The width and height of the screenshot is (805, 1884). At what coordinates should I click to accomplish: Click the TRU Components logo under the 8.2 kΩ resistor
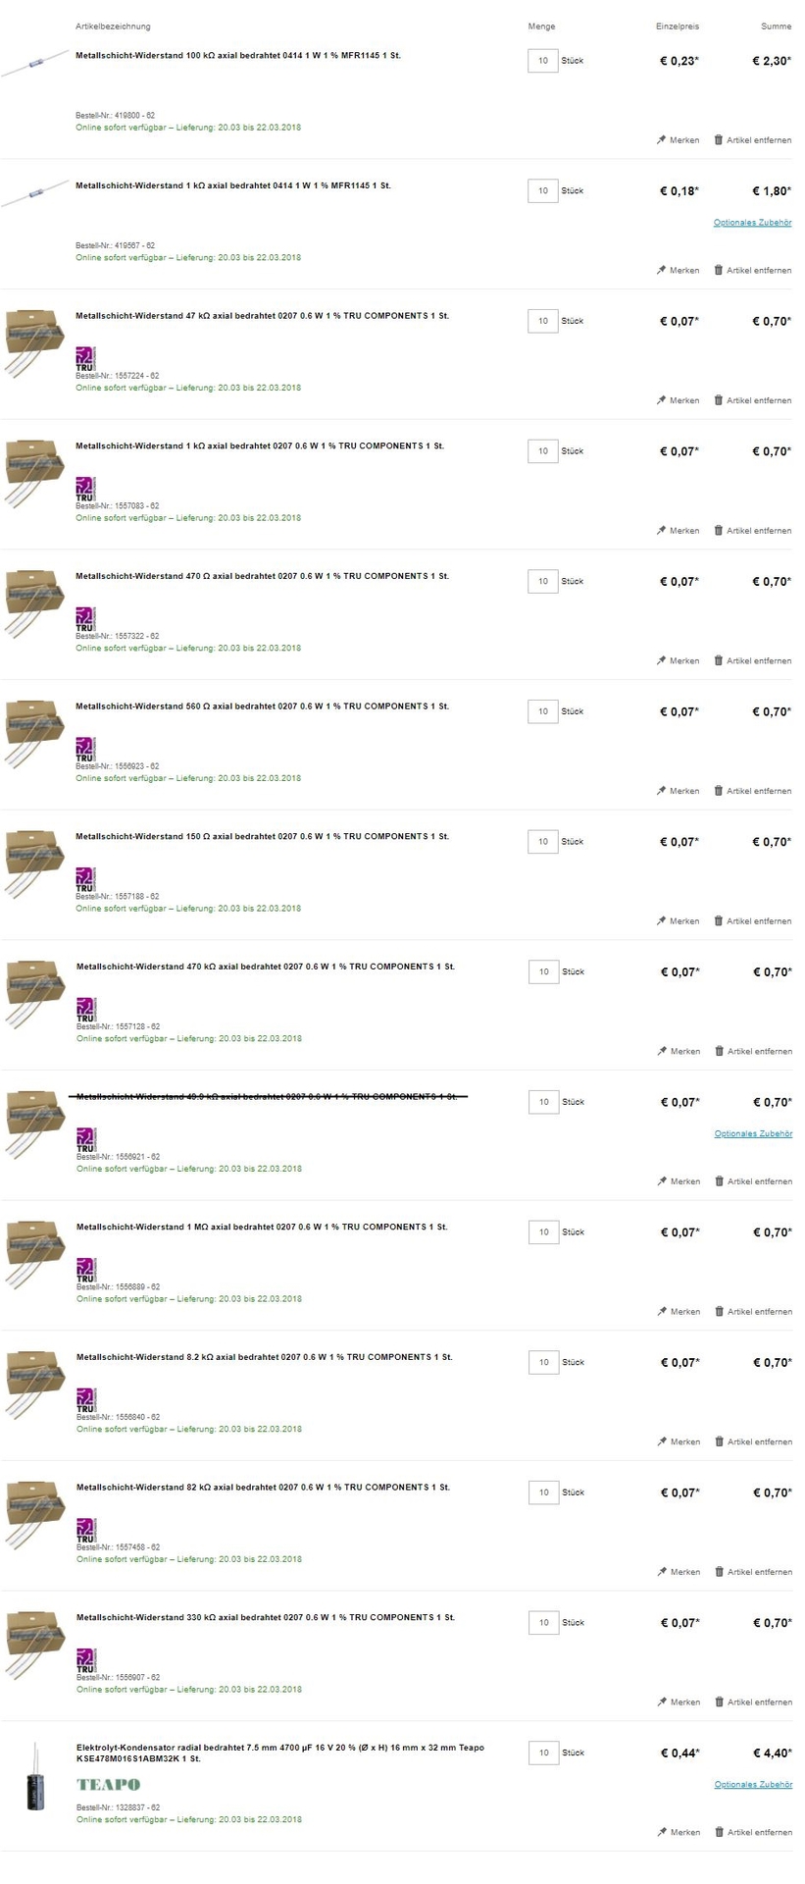click(x=86, y=1399)
